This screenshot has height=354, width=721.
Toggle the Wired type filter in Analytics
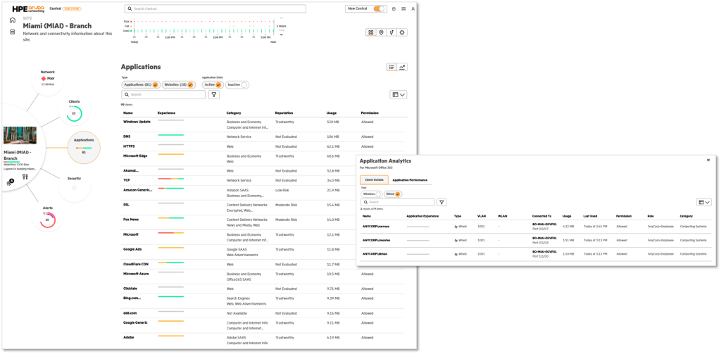point(393,194)
